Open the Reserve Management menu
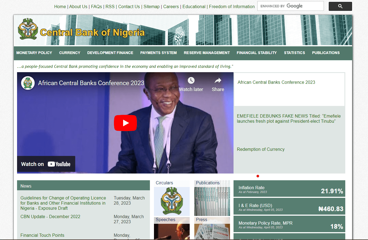Image resolution: width=368 pixels, height=240 pixels. pyautogui.click(x=207, y=53)
